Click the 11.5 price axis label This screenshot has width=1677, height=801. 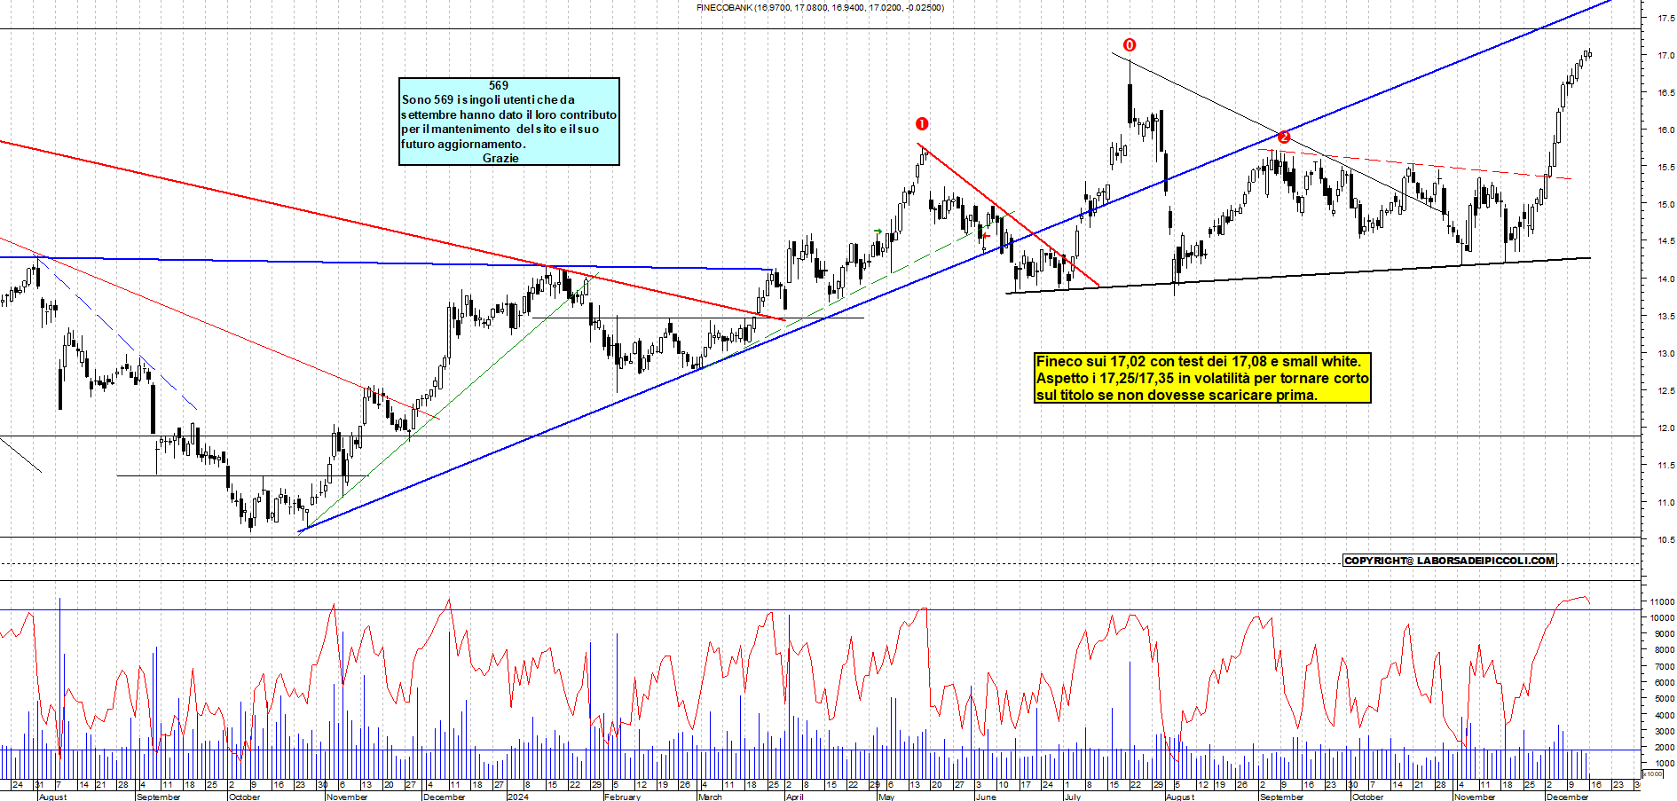pyautogui.click(x=1665, y=466)
